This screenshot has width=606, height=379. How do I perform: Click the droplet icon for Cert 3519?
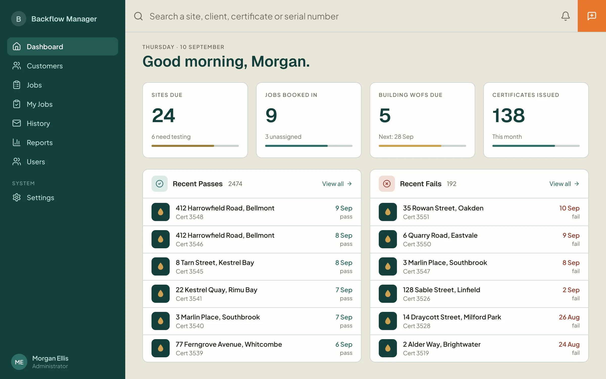(x=388, y=348)
